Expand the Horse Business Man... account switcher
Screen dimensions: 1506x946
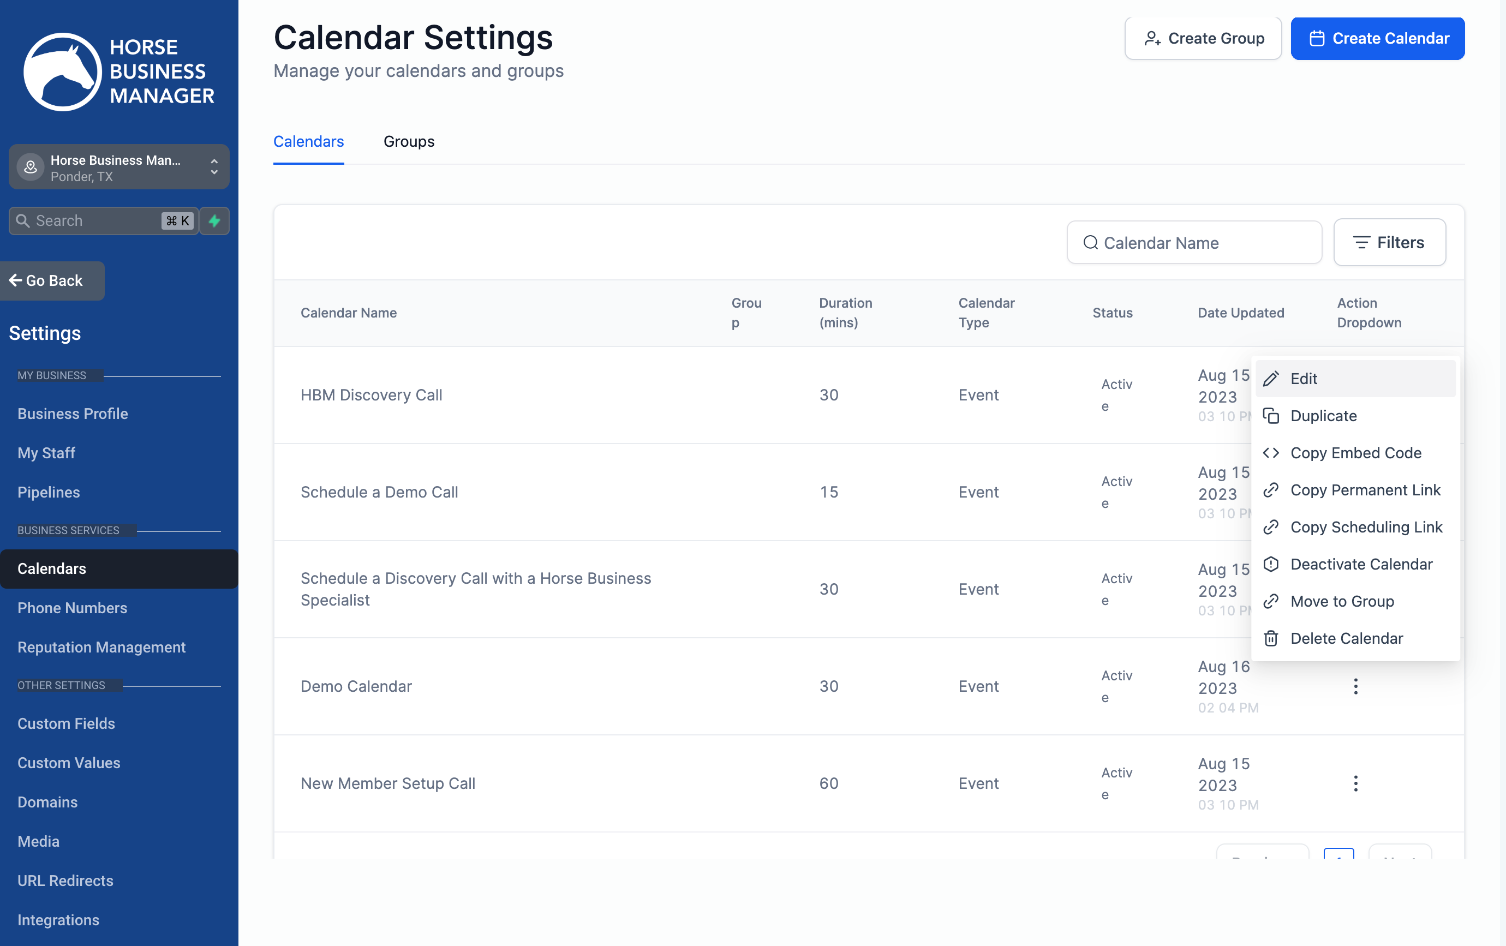[119, 167]
